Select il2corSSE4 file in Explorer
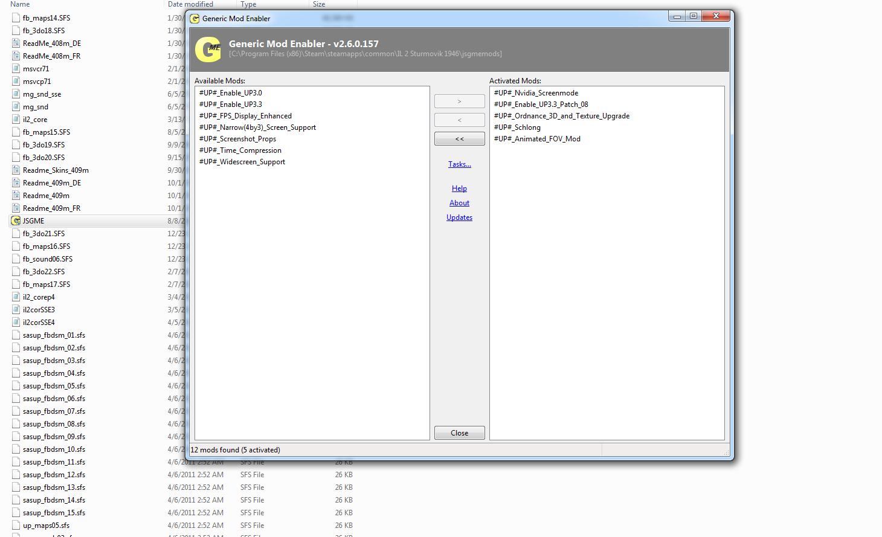This screenshot has height=537, width=882. 39,323
